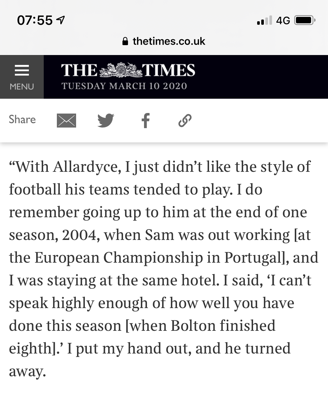Open the hamburger menu icon
The width and height of the screenshot is (328, 403).
pos(22,70)
